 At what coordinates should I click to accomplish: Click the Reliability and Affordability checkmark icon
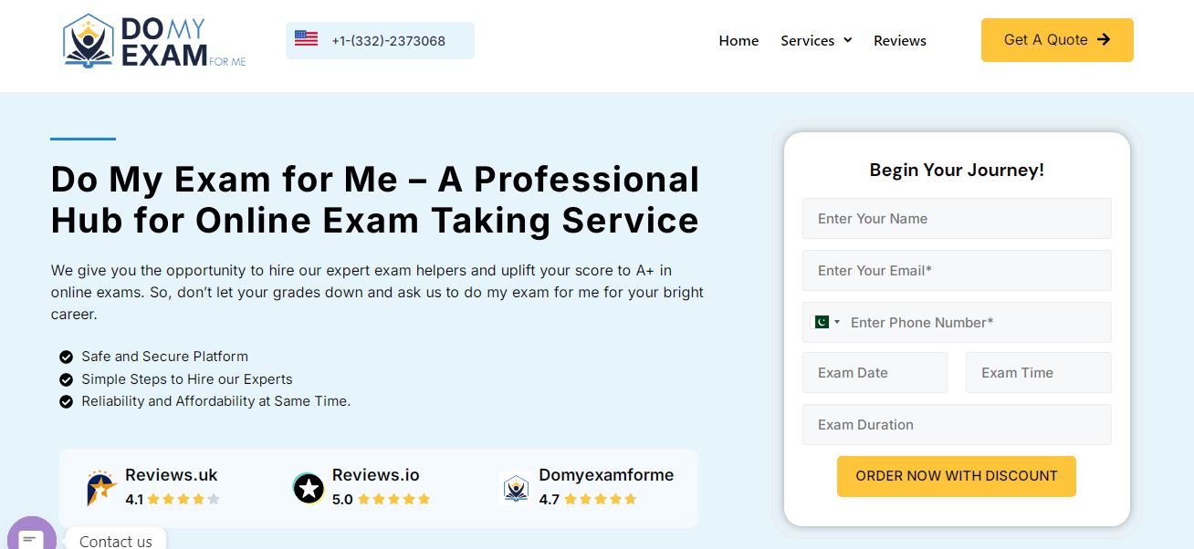pos(66,401)
